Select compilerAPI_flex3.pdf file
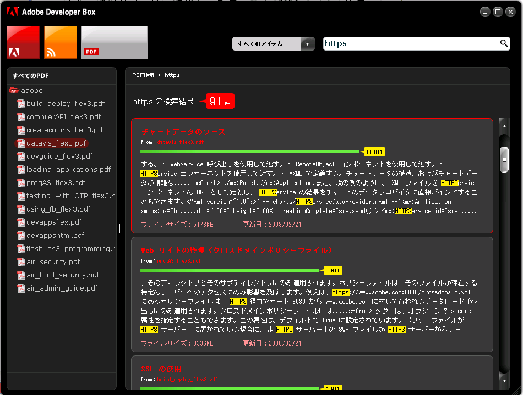 tap(63, 117)
